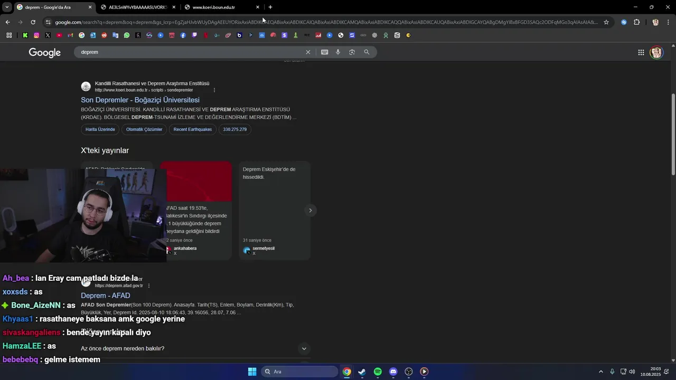Viewport: 676px width, 380px height.
Task: Click the "330.275.279" sitelink chip
Action: [x=234, y=129]
